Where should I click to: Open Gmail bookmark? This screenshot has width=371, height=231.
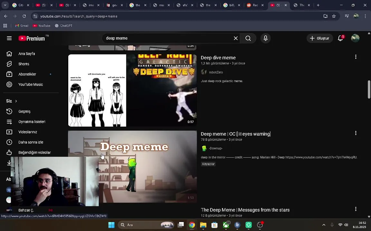pos(22,26)
